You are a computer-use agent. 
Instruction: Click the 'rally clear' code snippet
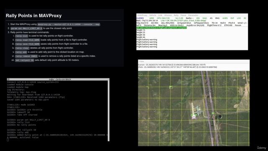tap(22, 48)
